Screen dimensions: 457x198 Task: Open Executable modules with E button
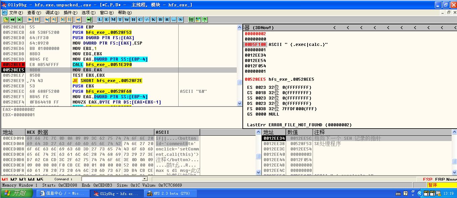click(x=106, y=20)
